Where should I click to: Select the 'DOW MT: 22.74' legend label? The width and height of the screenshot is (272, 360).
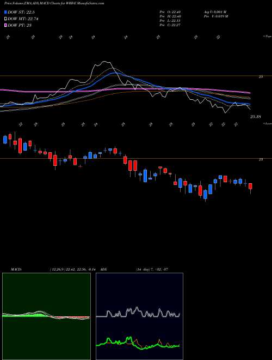(23, 19)
